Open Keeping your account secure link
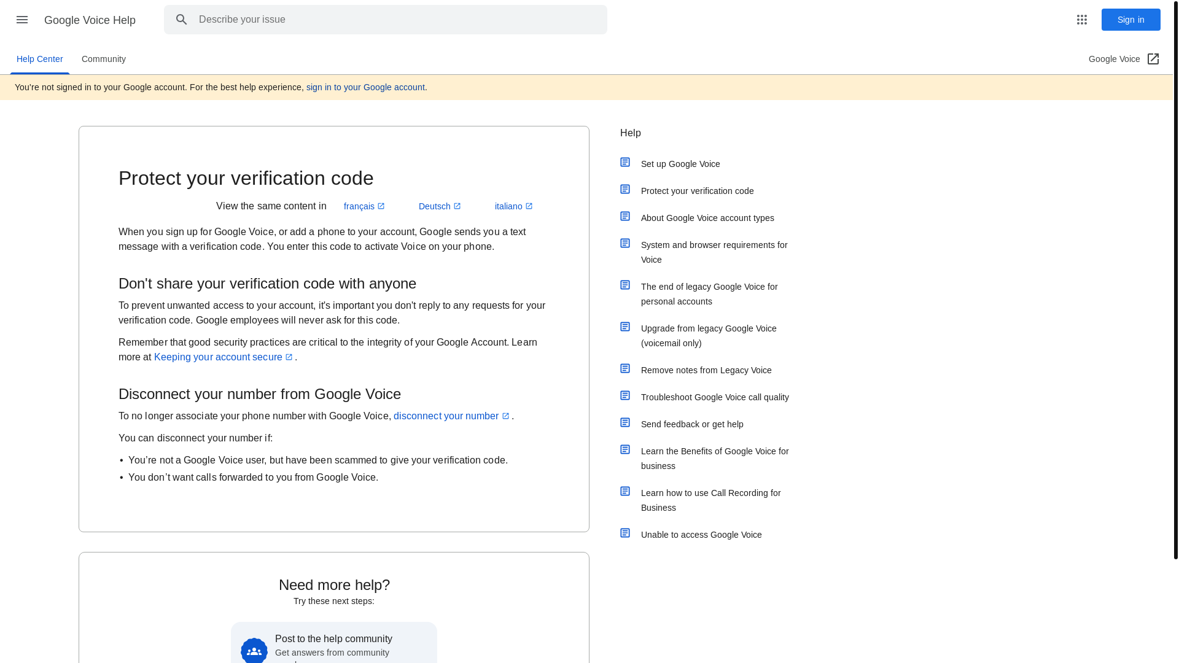 [x=224, y=357]
